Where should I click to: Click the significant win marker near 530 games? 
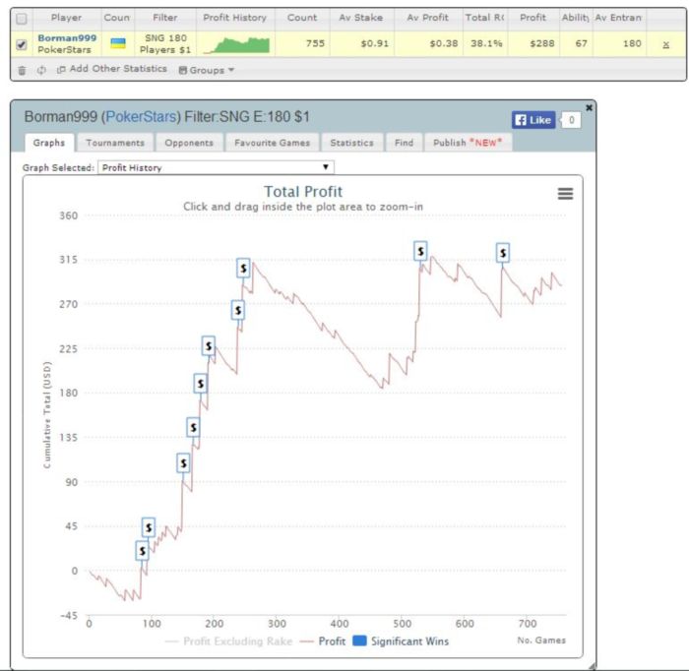pyautogui.click(x=420, y=251)
